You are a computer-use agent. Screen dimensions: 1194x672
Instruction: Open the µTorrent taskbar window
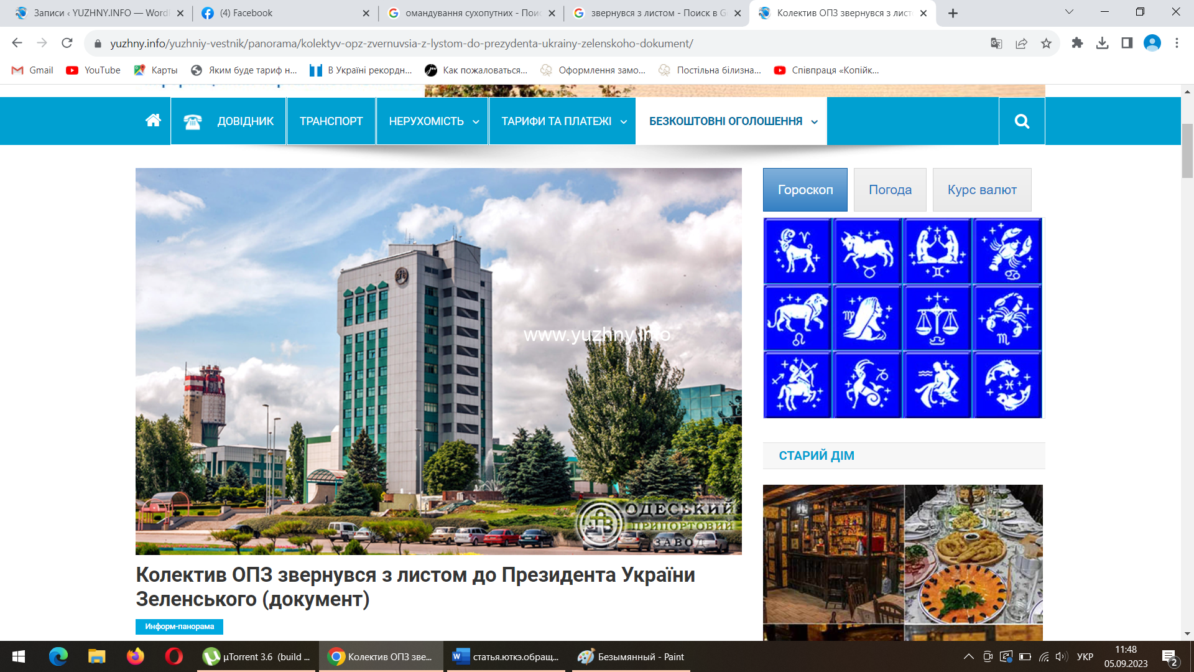(257, 656)
